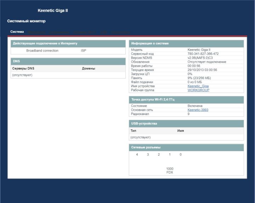Select network port 0
The image size is (255, 203).
181,155
